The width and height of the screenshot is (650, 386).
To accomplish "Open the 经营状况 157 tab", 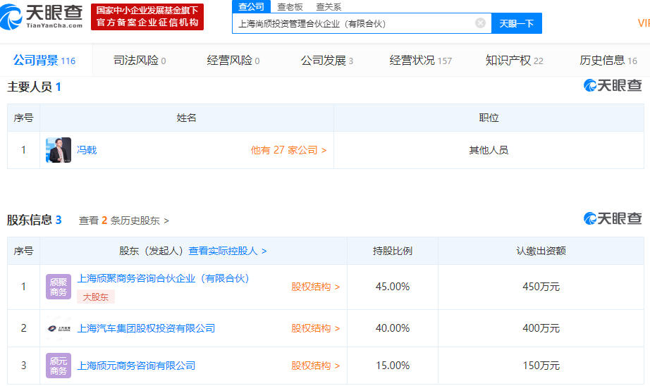I will pos(421,61).
